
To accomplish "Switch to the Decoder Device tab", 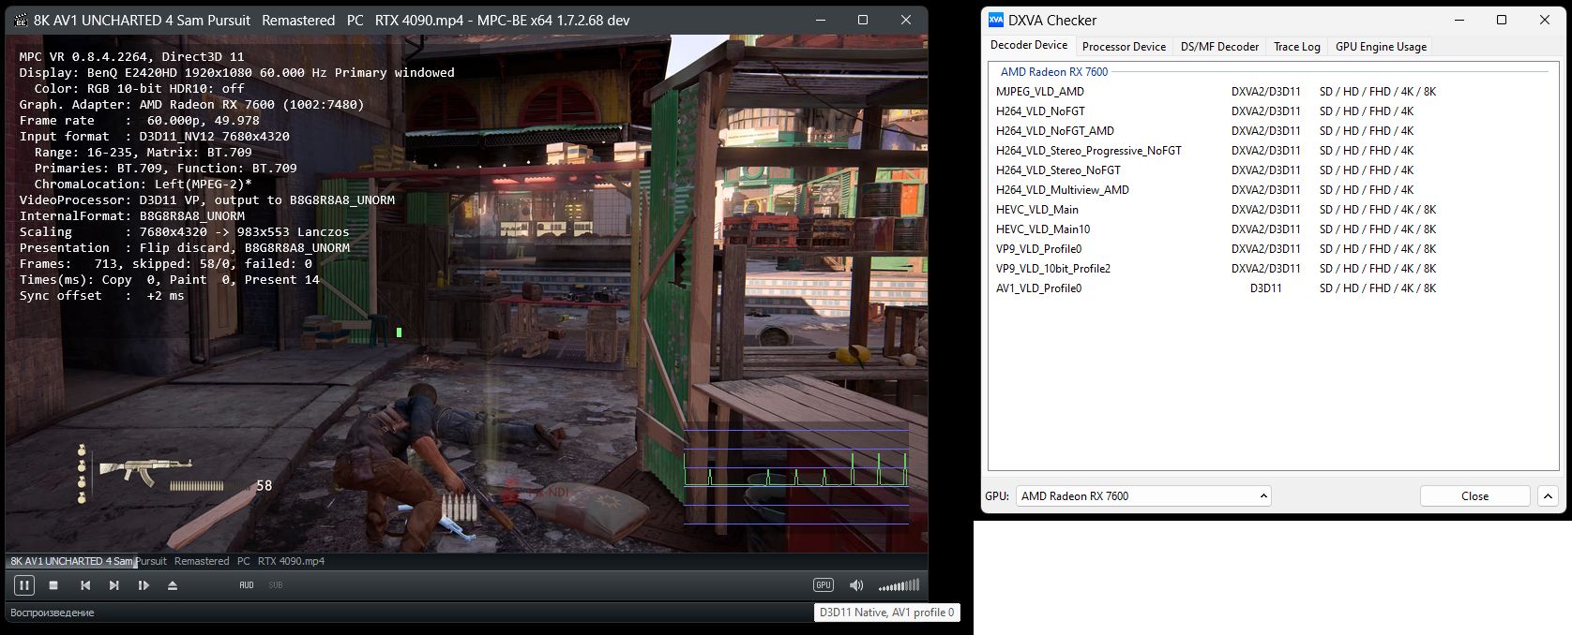I will coord(1029,45).
